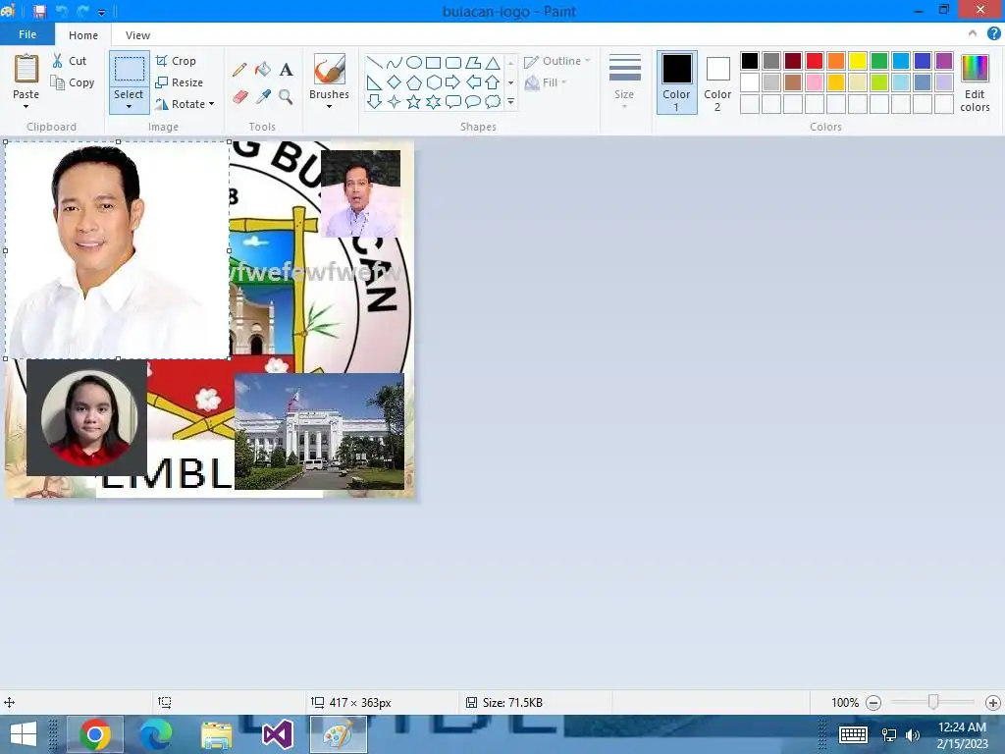
Task: Choose the Polygon shape
Action: [x=473, y=62]
